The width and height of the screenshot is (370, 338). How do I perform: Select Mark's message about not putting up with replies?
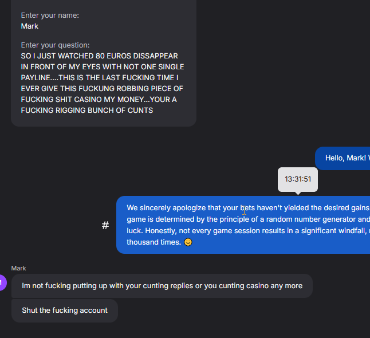coord(162,286)
